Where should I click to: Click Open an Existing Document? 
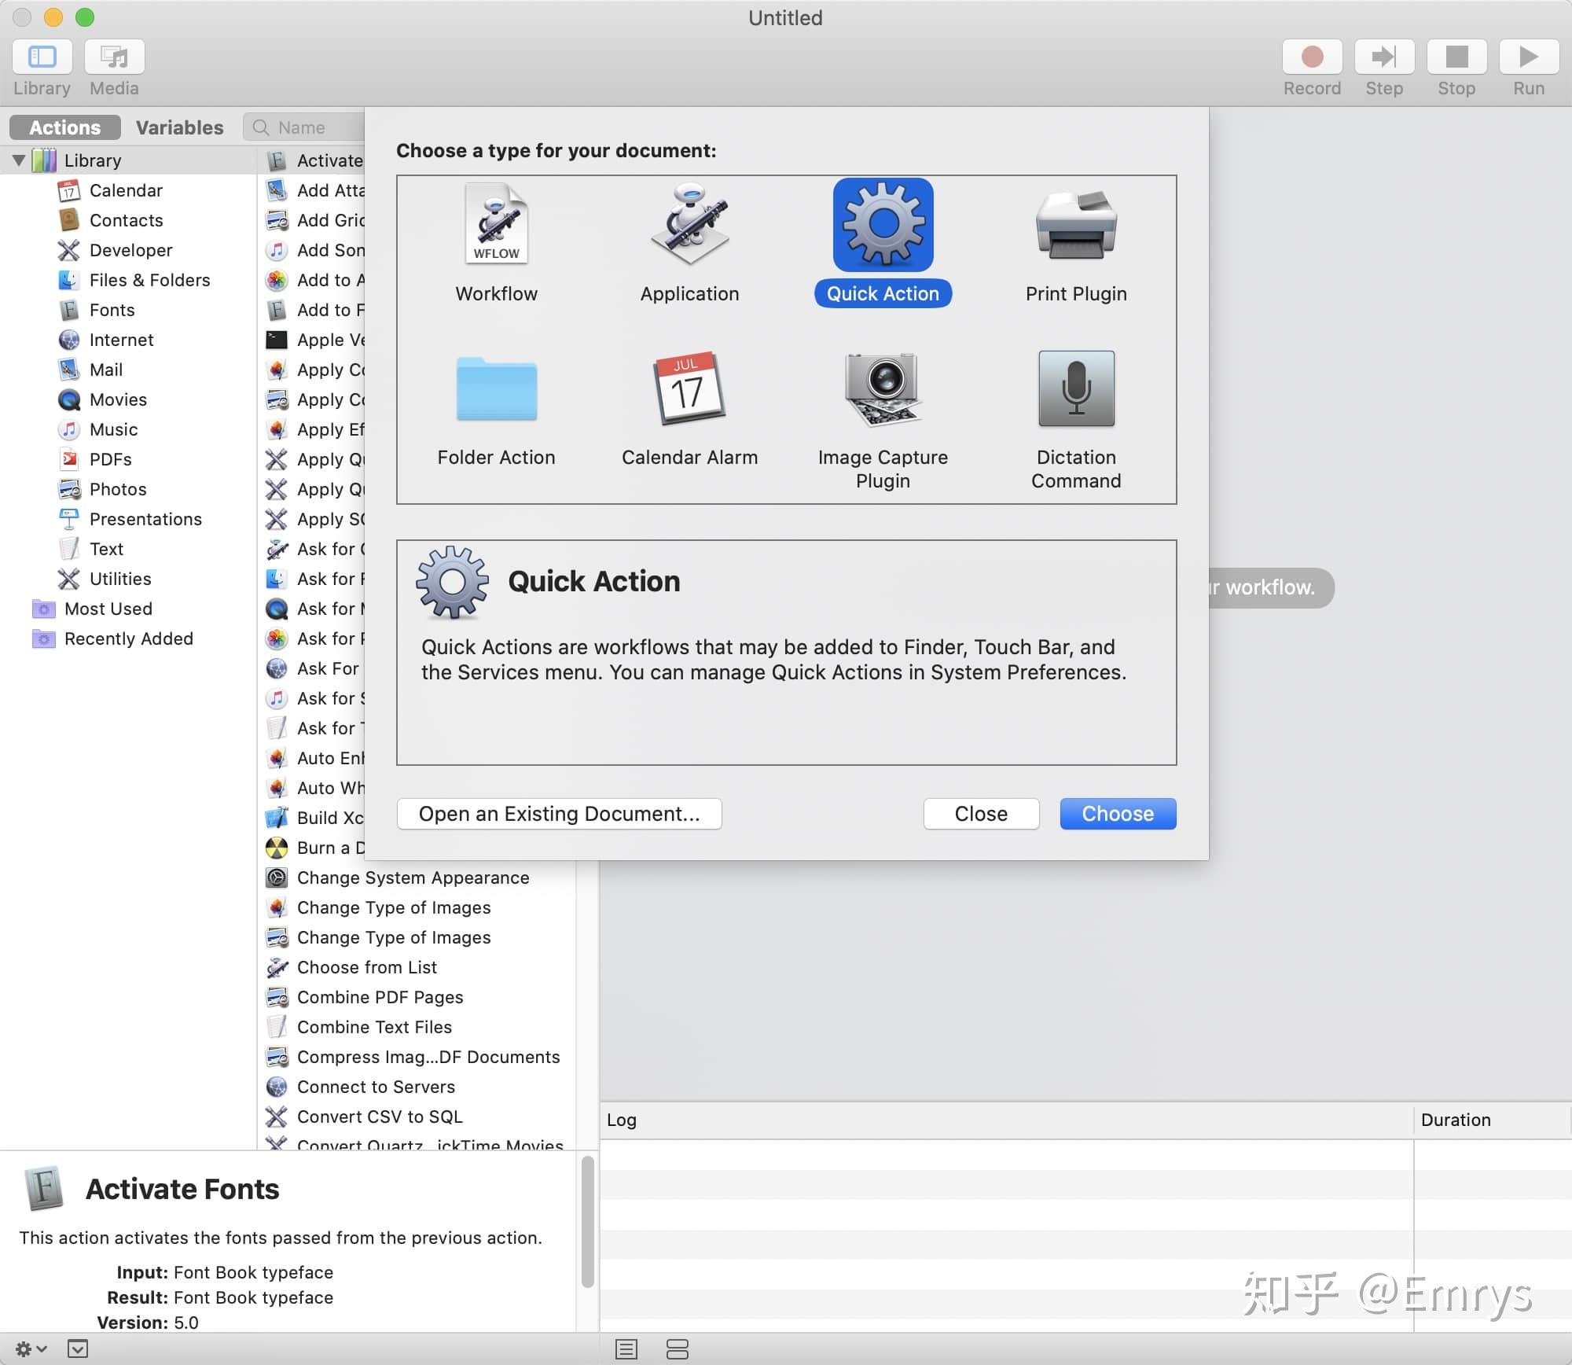(x=559, y=813)
